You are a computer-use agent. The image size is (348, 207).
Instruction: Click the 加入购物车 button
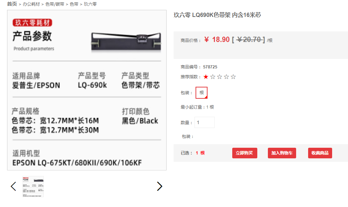(x=282, y=153)
